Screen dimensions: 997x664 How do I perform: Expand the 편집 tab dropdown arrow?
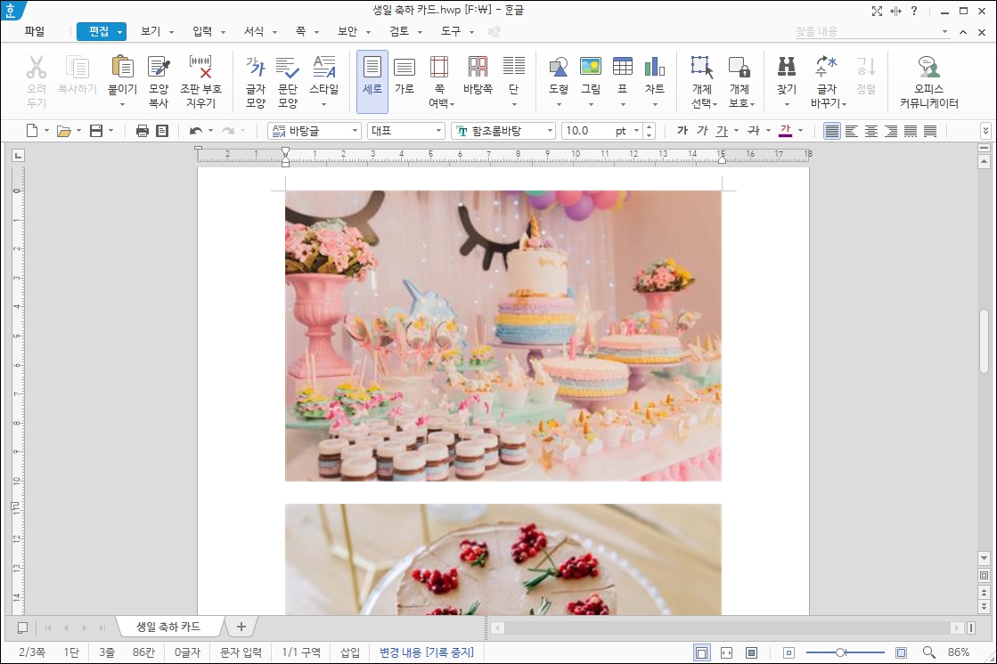click(x=119, y=32)
